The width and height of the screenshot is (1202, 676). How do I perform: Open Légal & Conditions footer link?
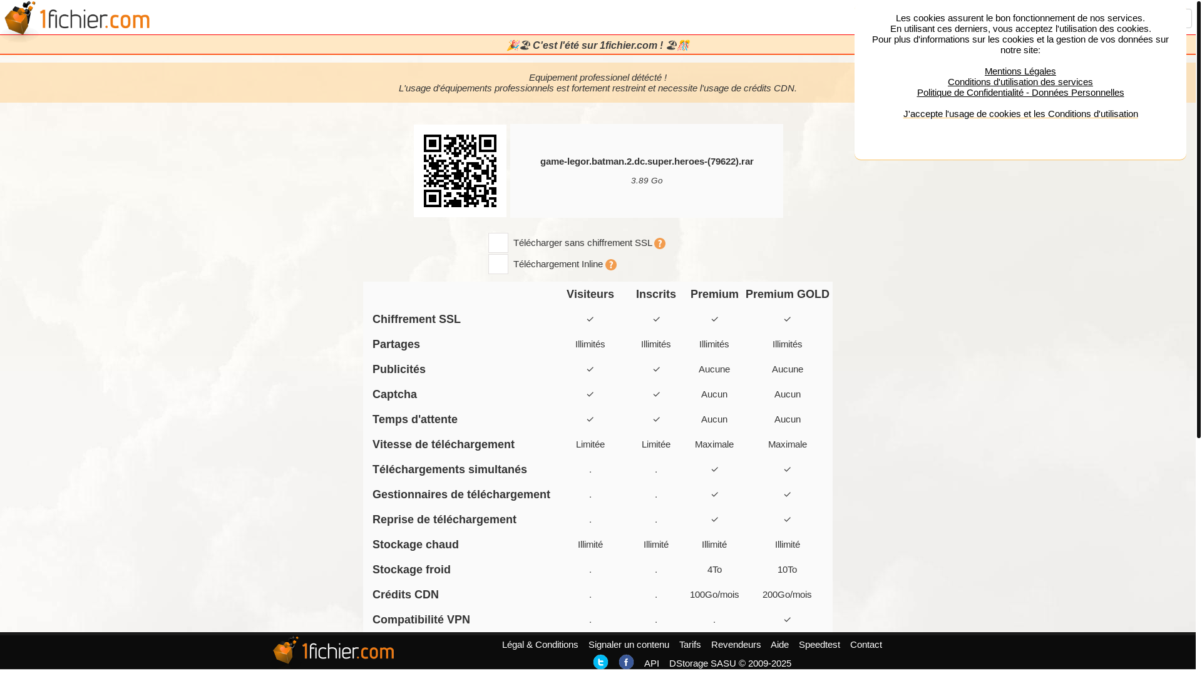[540, 645]
